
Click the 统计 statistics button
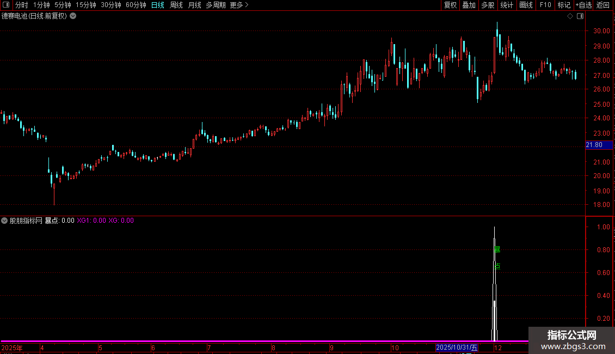click(x=506, y=5)
